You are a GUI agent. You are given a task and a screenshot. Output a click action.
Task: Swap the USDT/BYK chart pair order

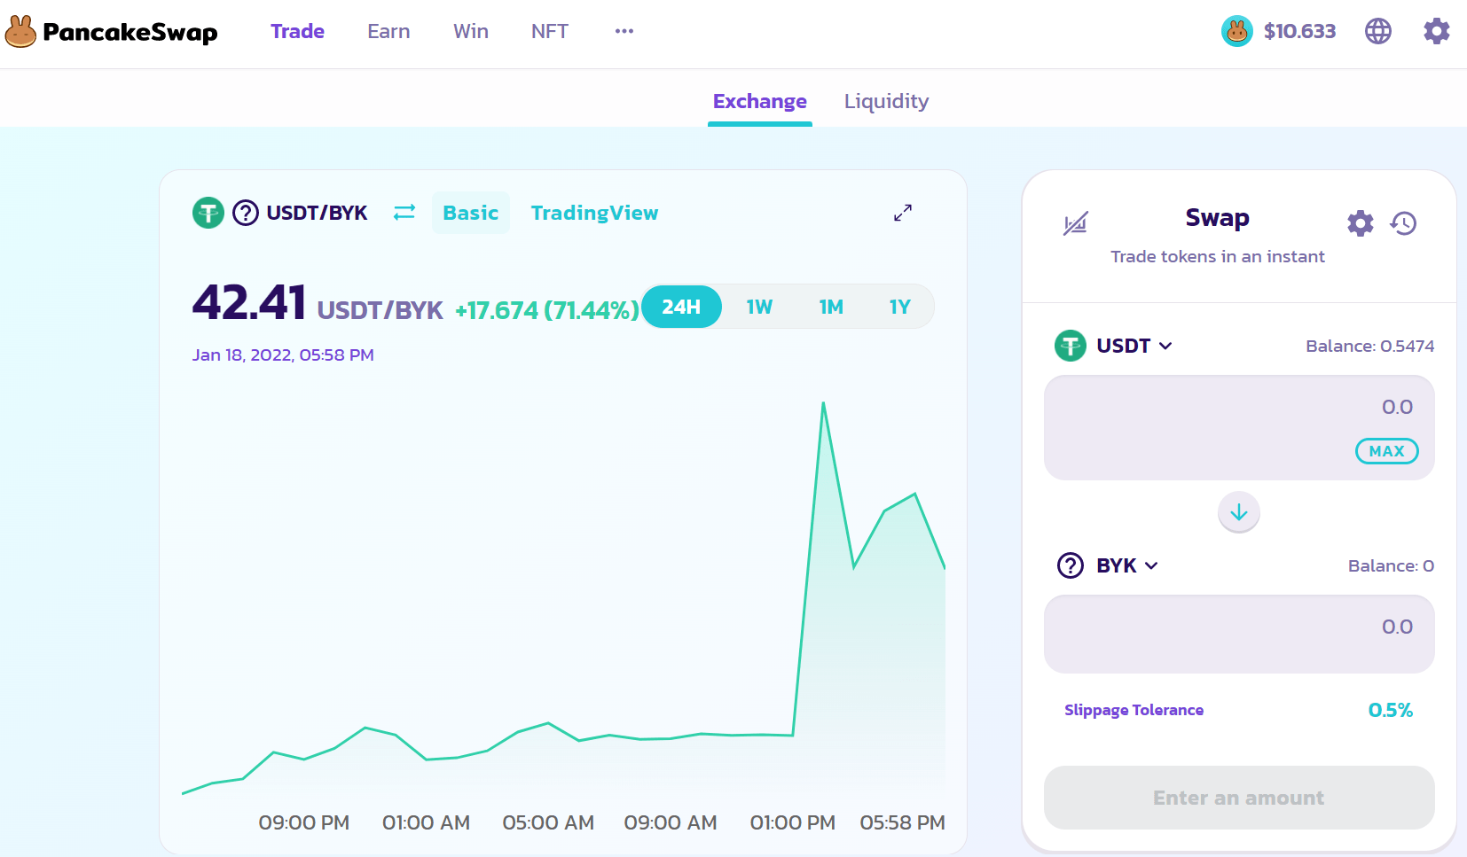(x=404, y=213)
